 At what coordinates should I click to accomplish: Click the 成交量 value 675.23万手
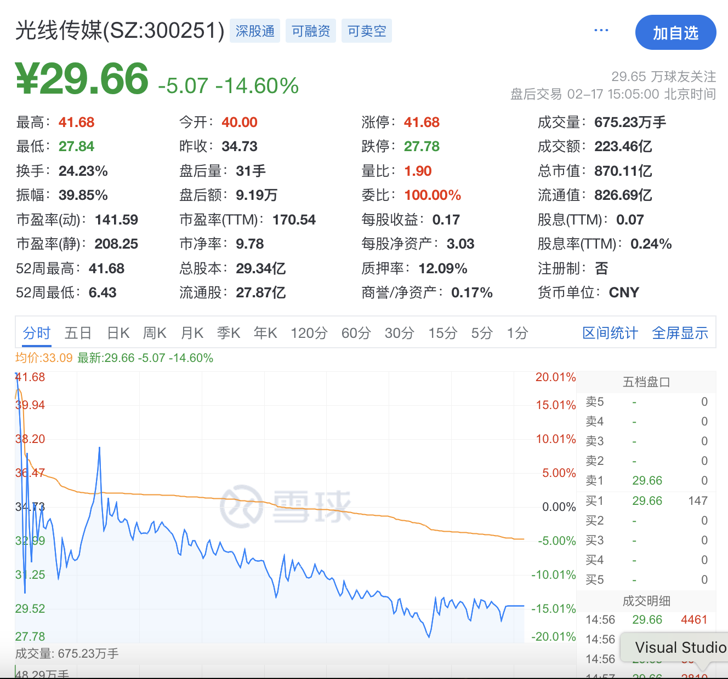click(x=630, y=122)
